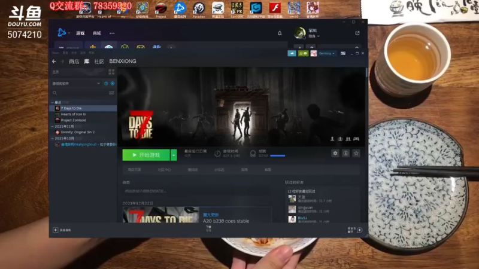The height and width of the screenshot is (269, 479).
Task: Click the Steam window vertical scrollbar
Action: pyautogui.click(x=366, y=72)
